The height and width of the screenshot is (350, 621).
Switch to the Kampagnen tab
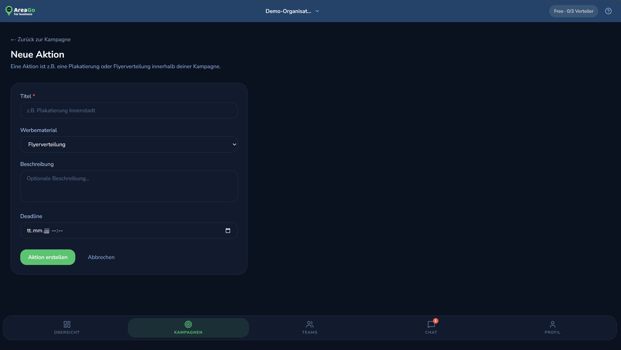coord(188,328)
